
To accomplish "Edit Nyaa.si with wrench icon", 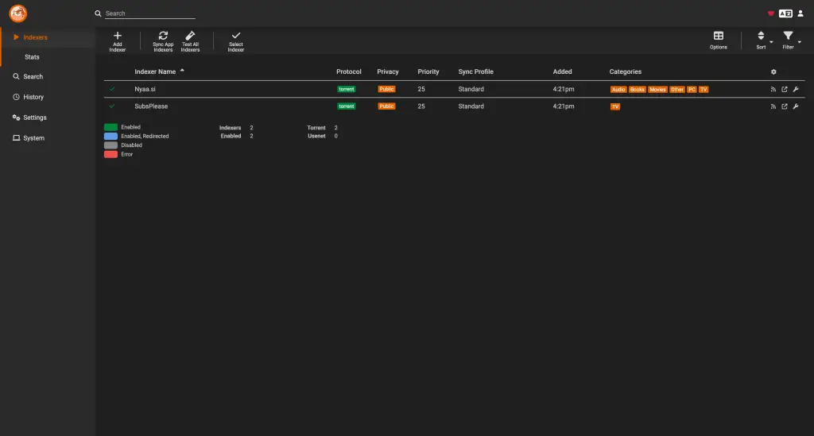I will point(796,89).
